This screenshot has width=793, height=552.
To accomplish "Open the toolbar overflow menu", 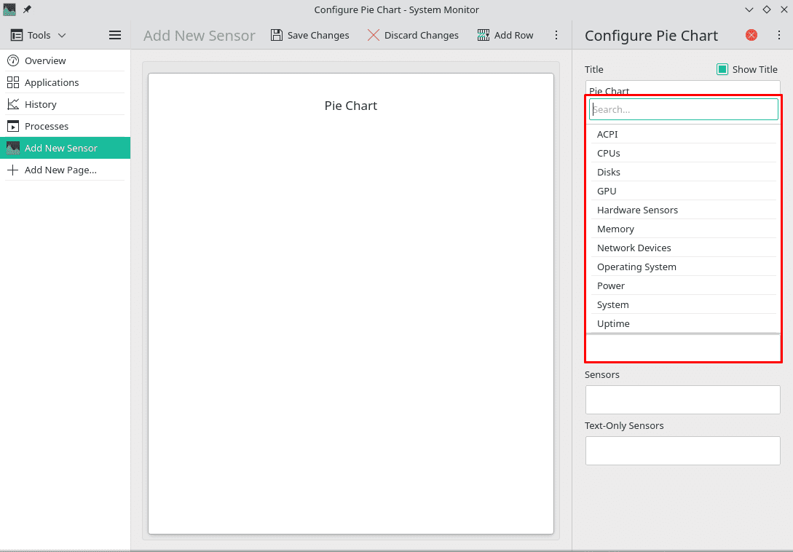I will (556, 35).
